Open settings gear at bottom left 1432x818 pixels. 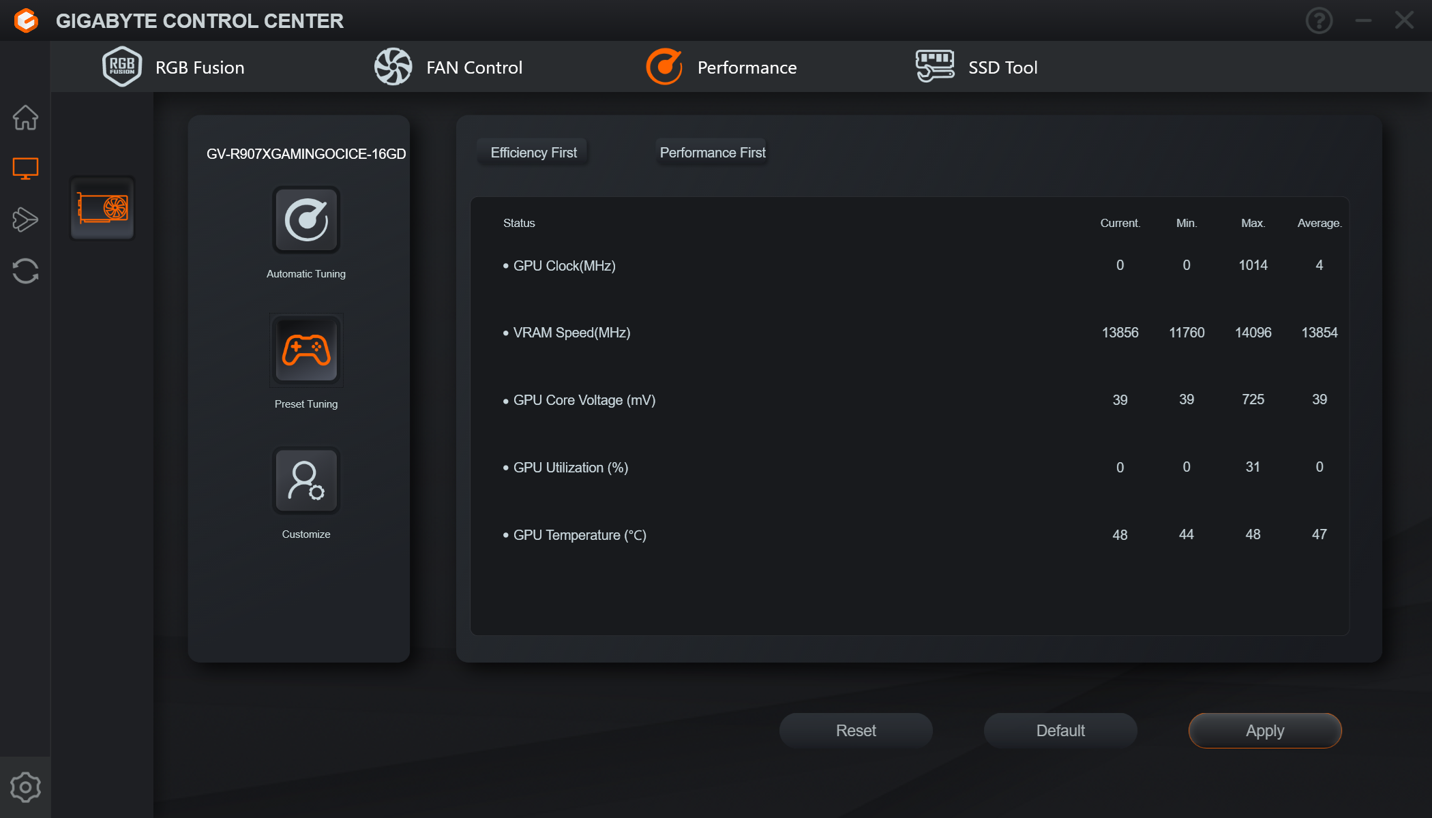pos(25,787)
